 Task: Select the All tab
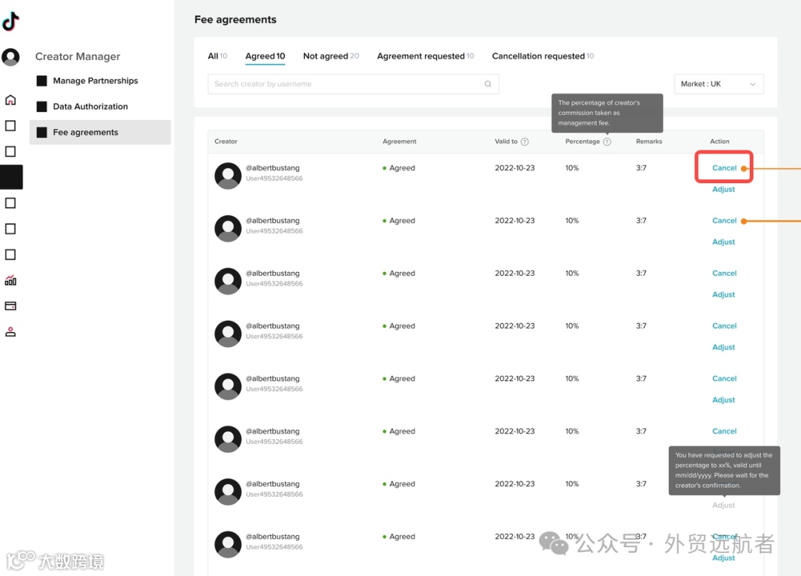coord(217,56)
